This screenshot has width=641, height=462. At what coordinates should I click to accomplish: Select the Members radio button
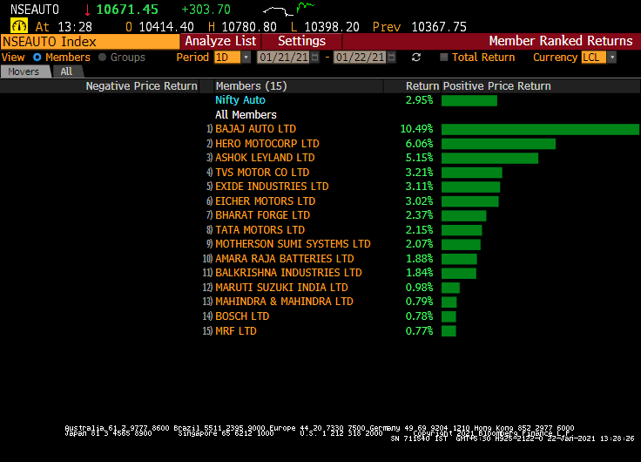click(x=37, y=58)
